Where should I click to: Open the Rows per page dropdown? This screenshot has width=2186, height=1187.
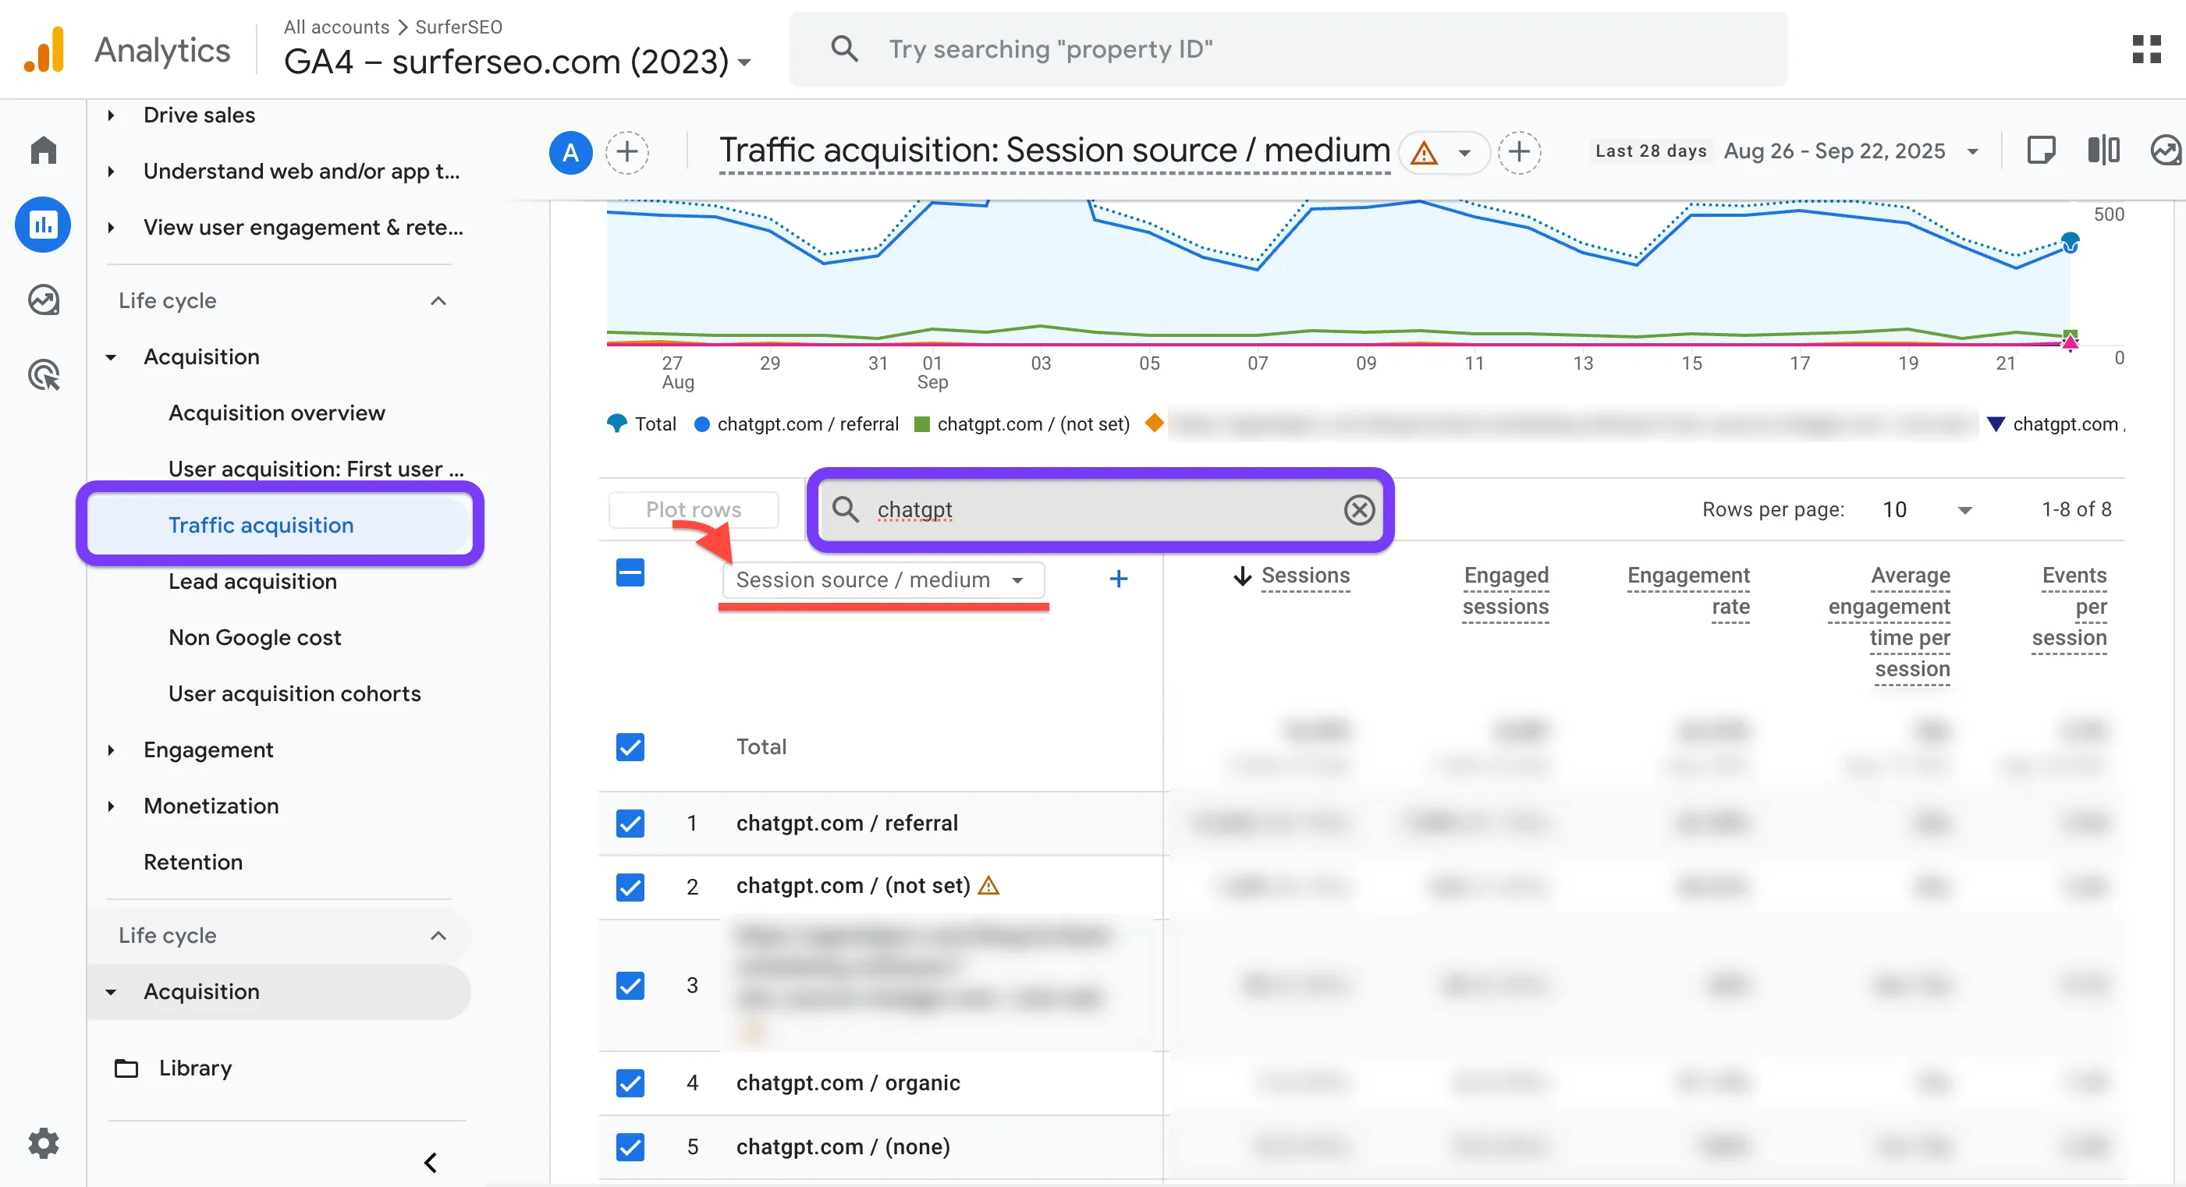coord(1926,509)
